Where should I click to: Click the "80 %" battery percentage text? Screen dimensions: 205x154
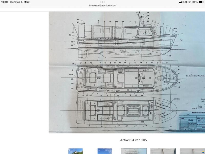pyautogui.click(x=195, y=2)
